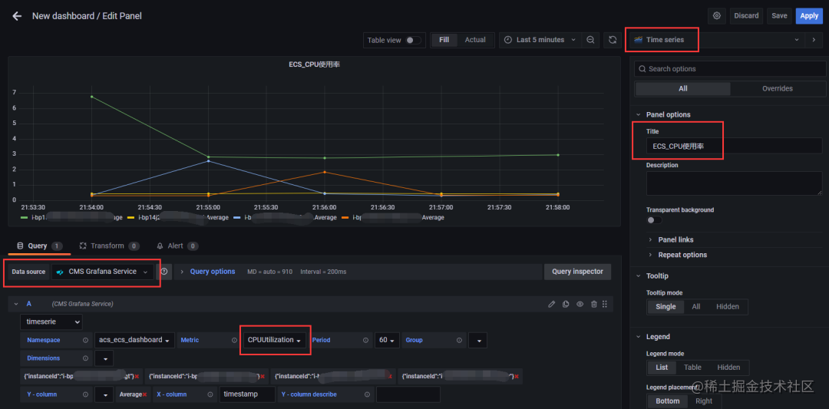Click Period info icon
829x409 pixels.
click(365, 340)
